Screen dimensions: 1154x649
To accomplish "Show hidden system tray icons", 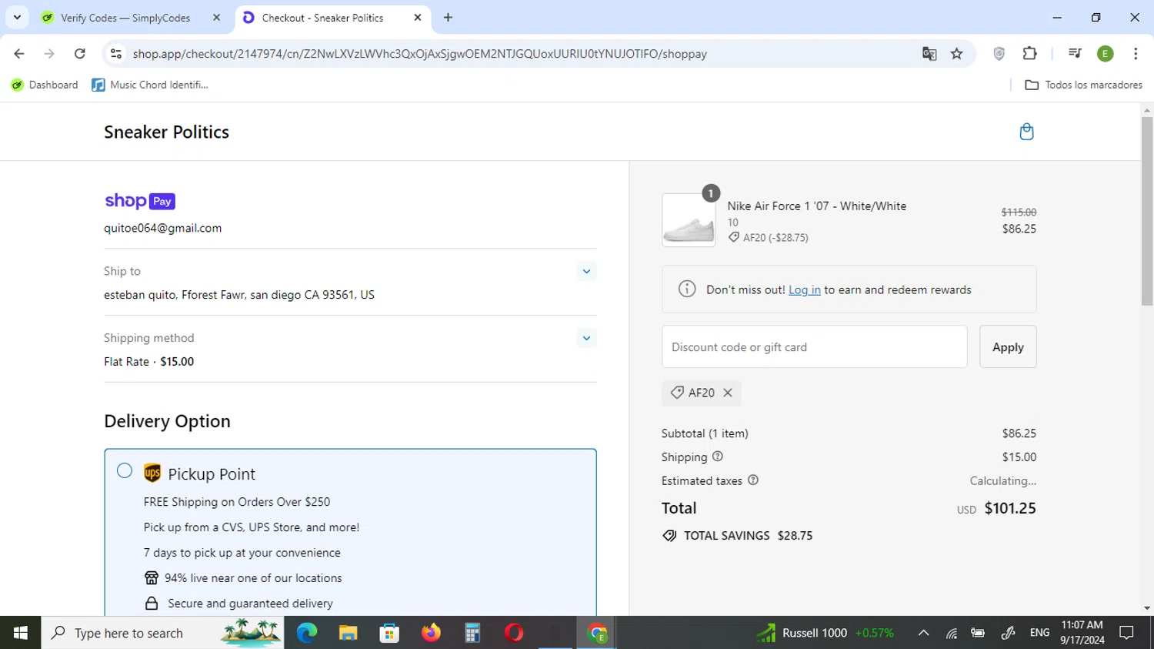I will (x=923, y=633).
